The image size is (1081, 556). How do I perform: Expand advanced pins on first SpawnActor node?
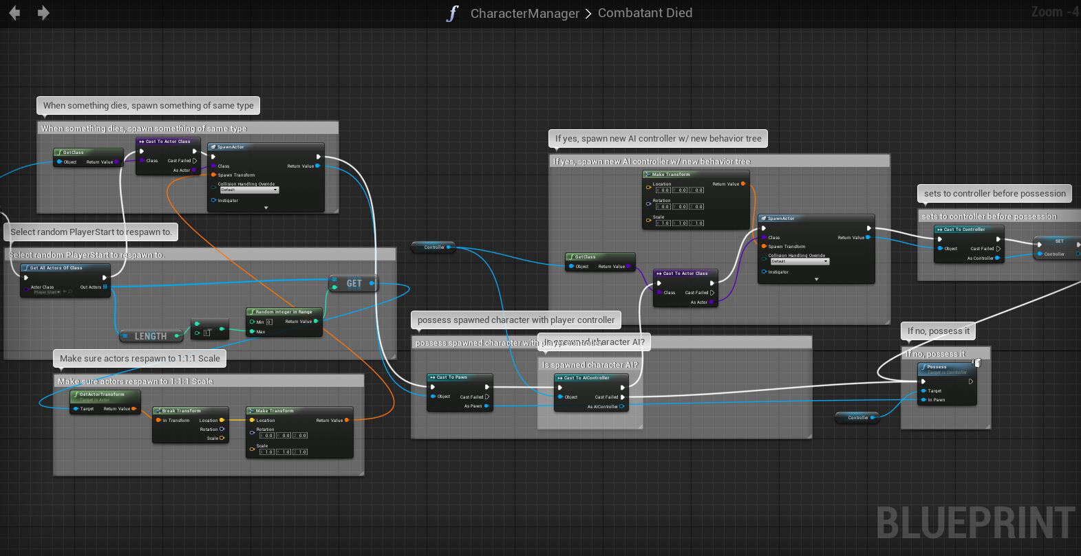[x=266, y=208]
